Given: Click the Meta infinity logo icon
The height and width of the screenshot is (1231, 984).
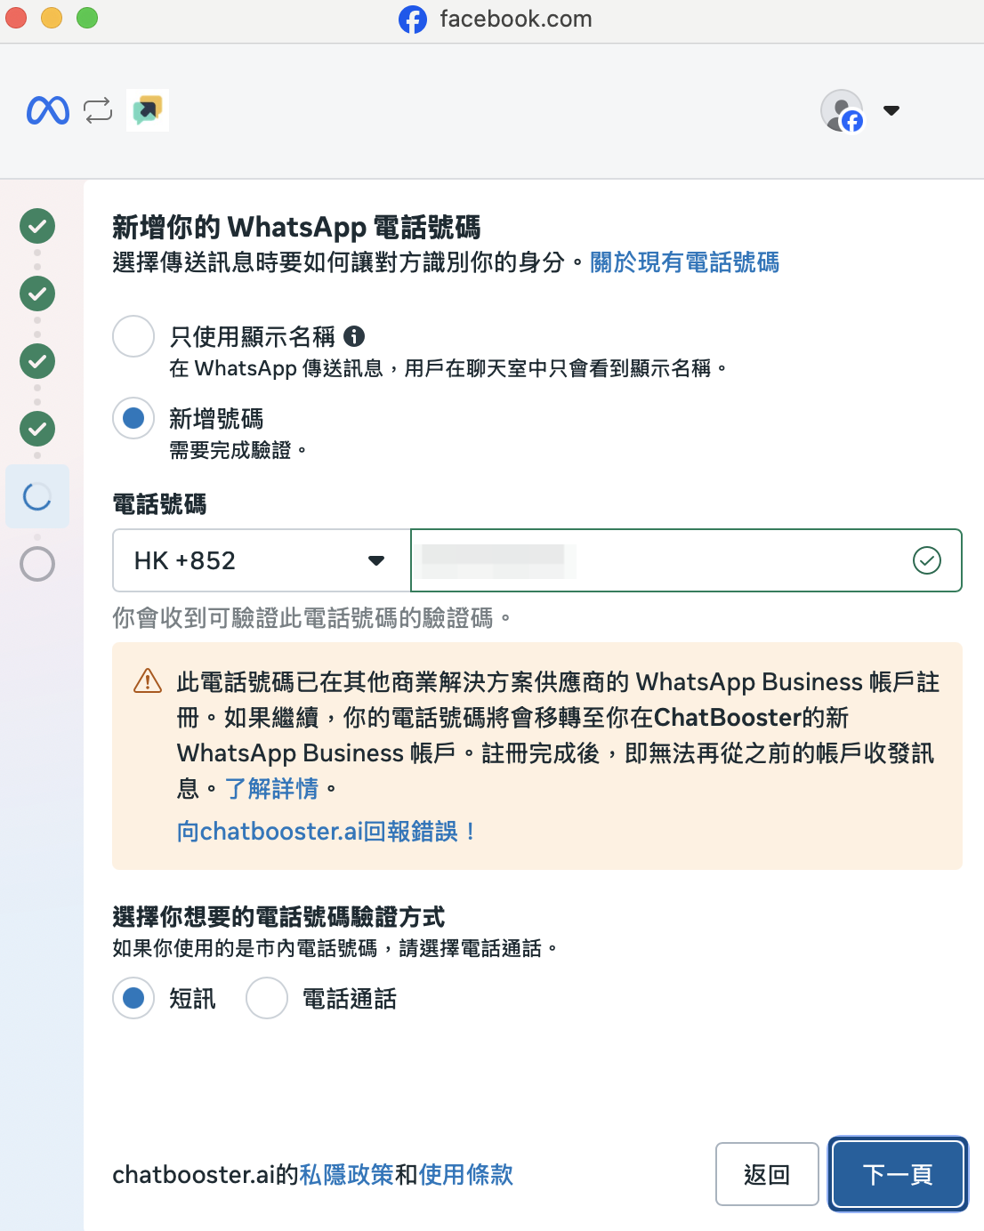Looking at the screenshot, I should pos(48,110).
